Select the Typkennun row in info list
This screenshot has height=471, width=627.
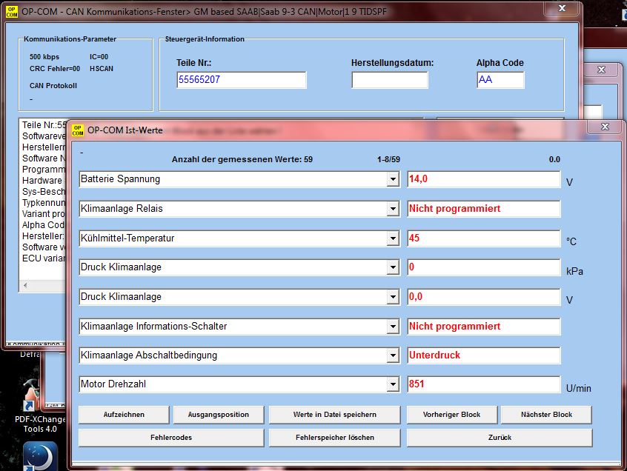[44, 203]
